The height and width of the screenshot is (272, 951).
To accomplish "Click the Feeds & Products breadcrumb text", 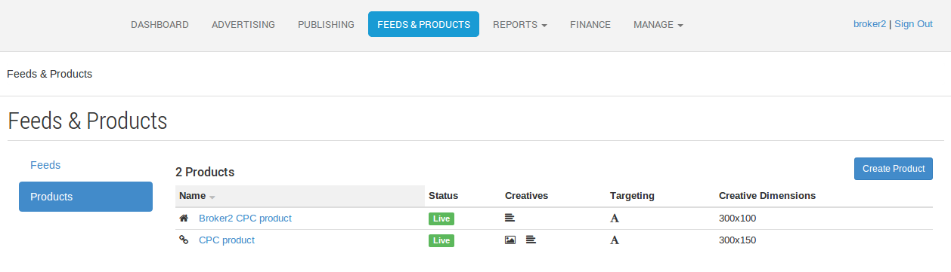I will 49,74.
